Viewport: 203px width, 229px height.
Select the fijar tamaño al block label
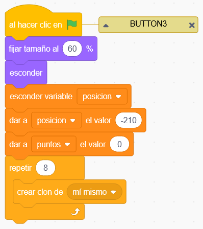tap(34, 49)
